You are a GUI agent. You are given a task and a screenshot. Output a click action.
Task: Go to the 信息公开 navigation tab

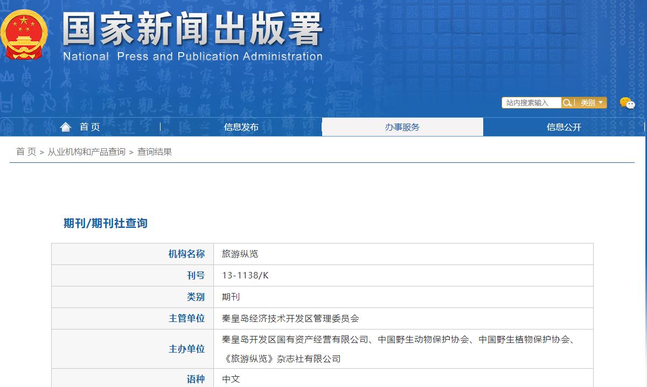(x=563, y=127)
